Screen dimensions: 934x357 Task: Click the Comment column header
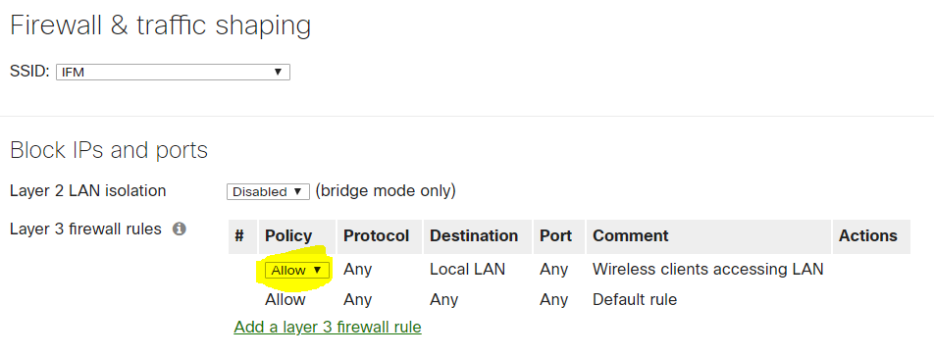(631, 236)
